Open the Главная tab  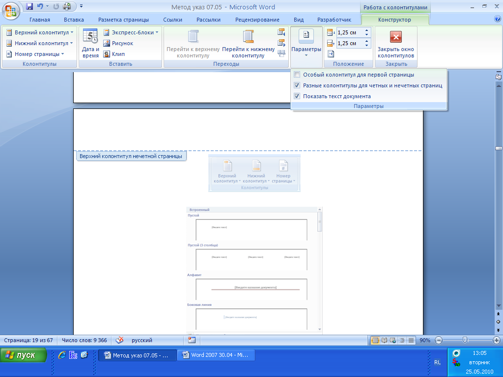click(x=40, y=20)
